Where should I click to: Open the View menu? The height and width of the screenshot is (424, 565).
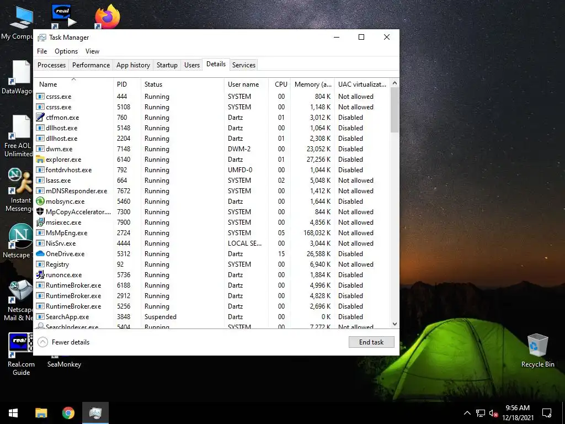click(92, 51)
